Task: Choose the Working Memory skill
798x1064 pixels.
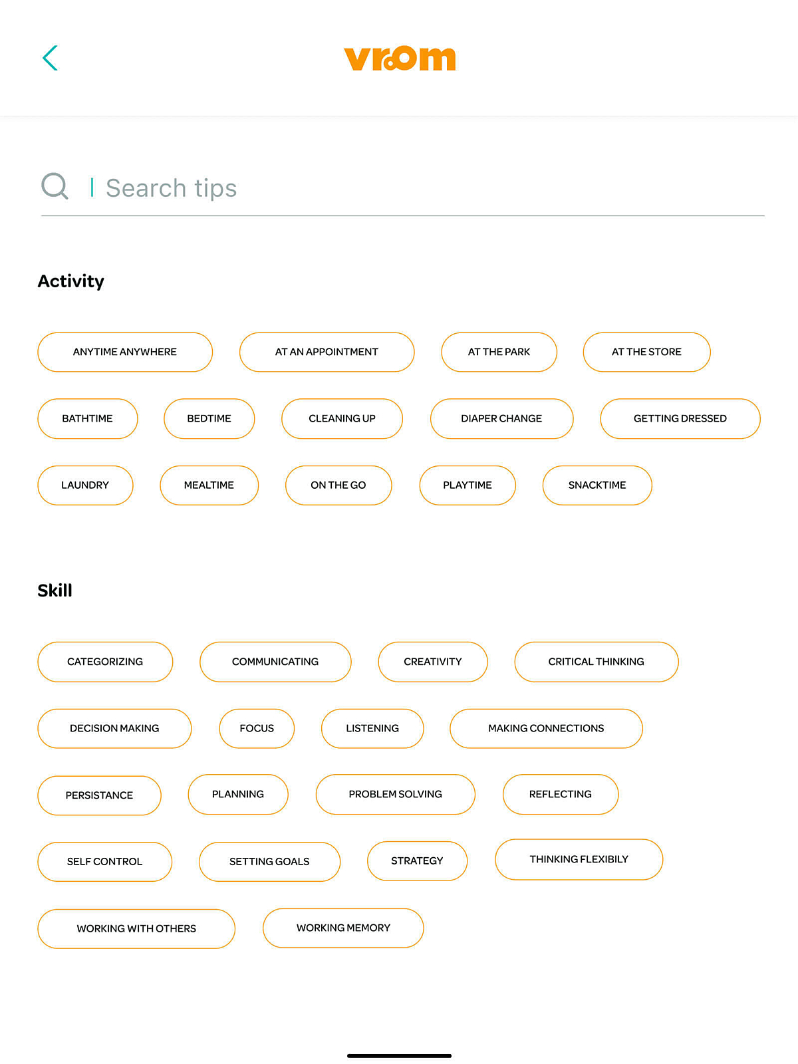Action: pyautogui.click(x=343, y=928)
